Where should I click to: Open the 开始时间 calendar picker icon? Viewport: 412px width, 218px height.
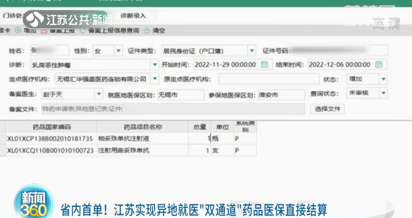(x=265, y=64)
